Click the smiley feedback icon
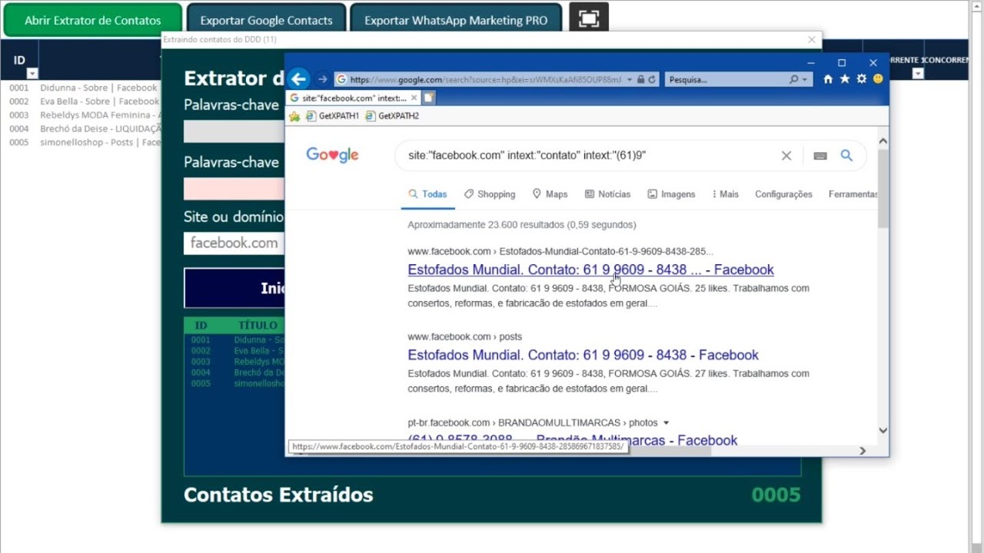The image size is (984, 553). coord(878,78)
